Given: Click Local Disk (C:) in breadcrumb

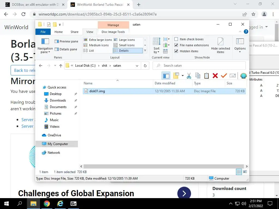Looking at the screenshot, I should pyautogui.click(x=85, y=66).
